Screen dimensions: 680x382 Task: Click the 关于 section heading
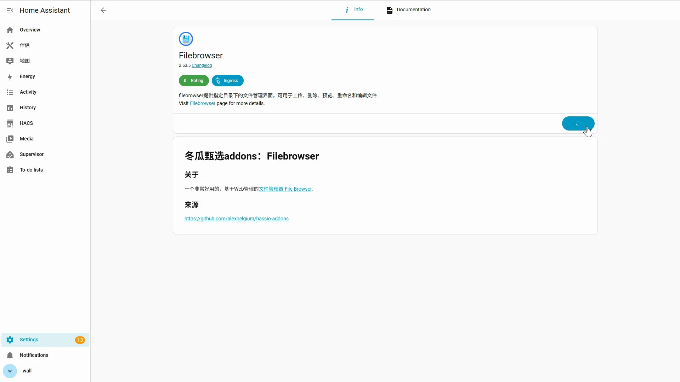(192, 175)
